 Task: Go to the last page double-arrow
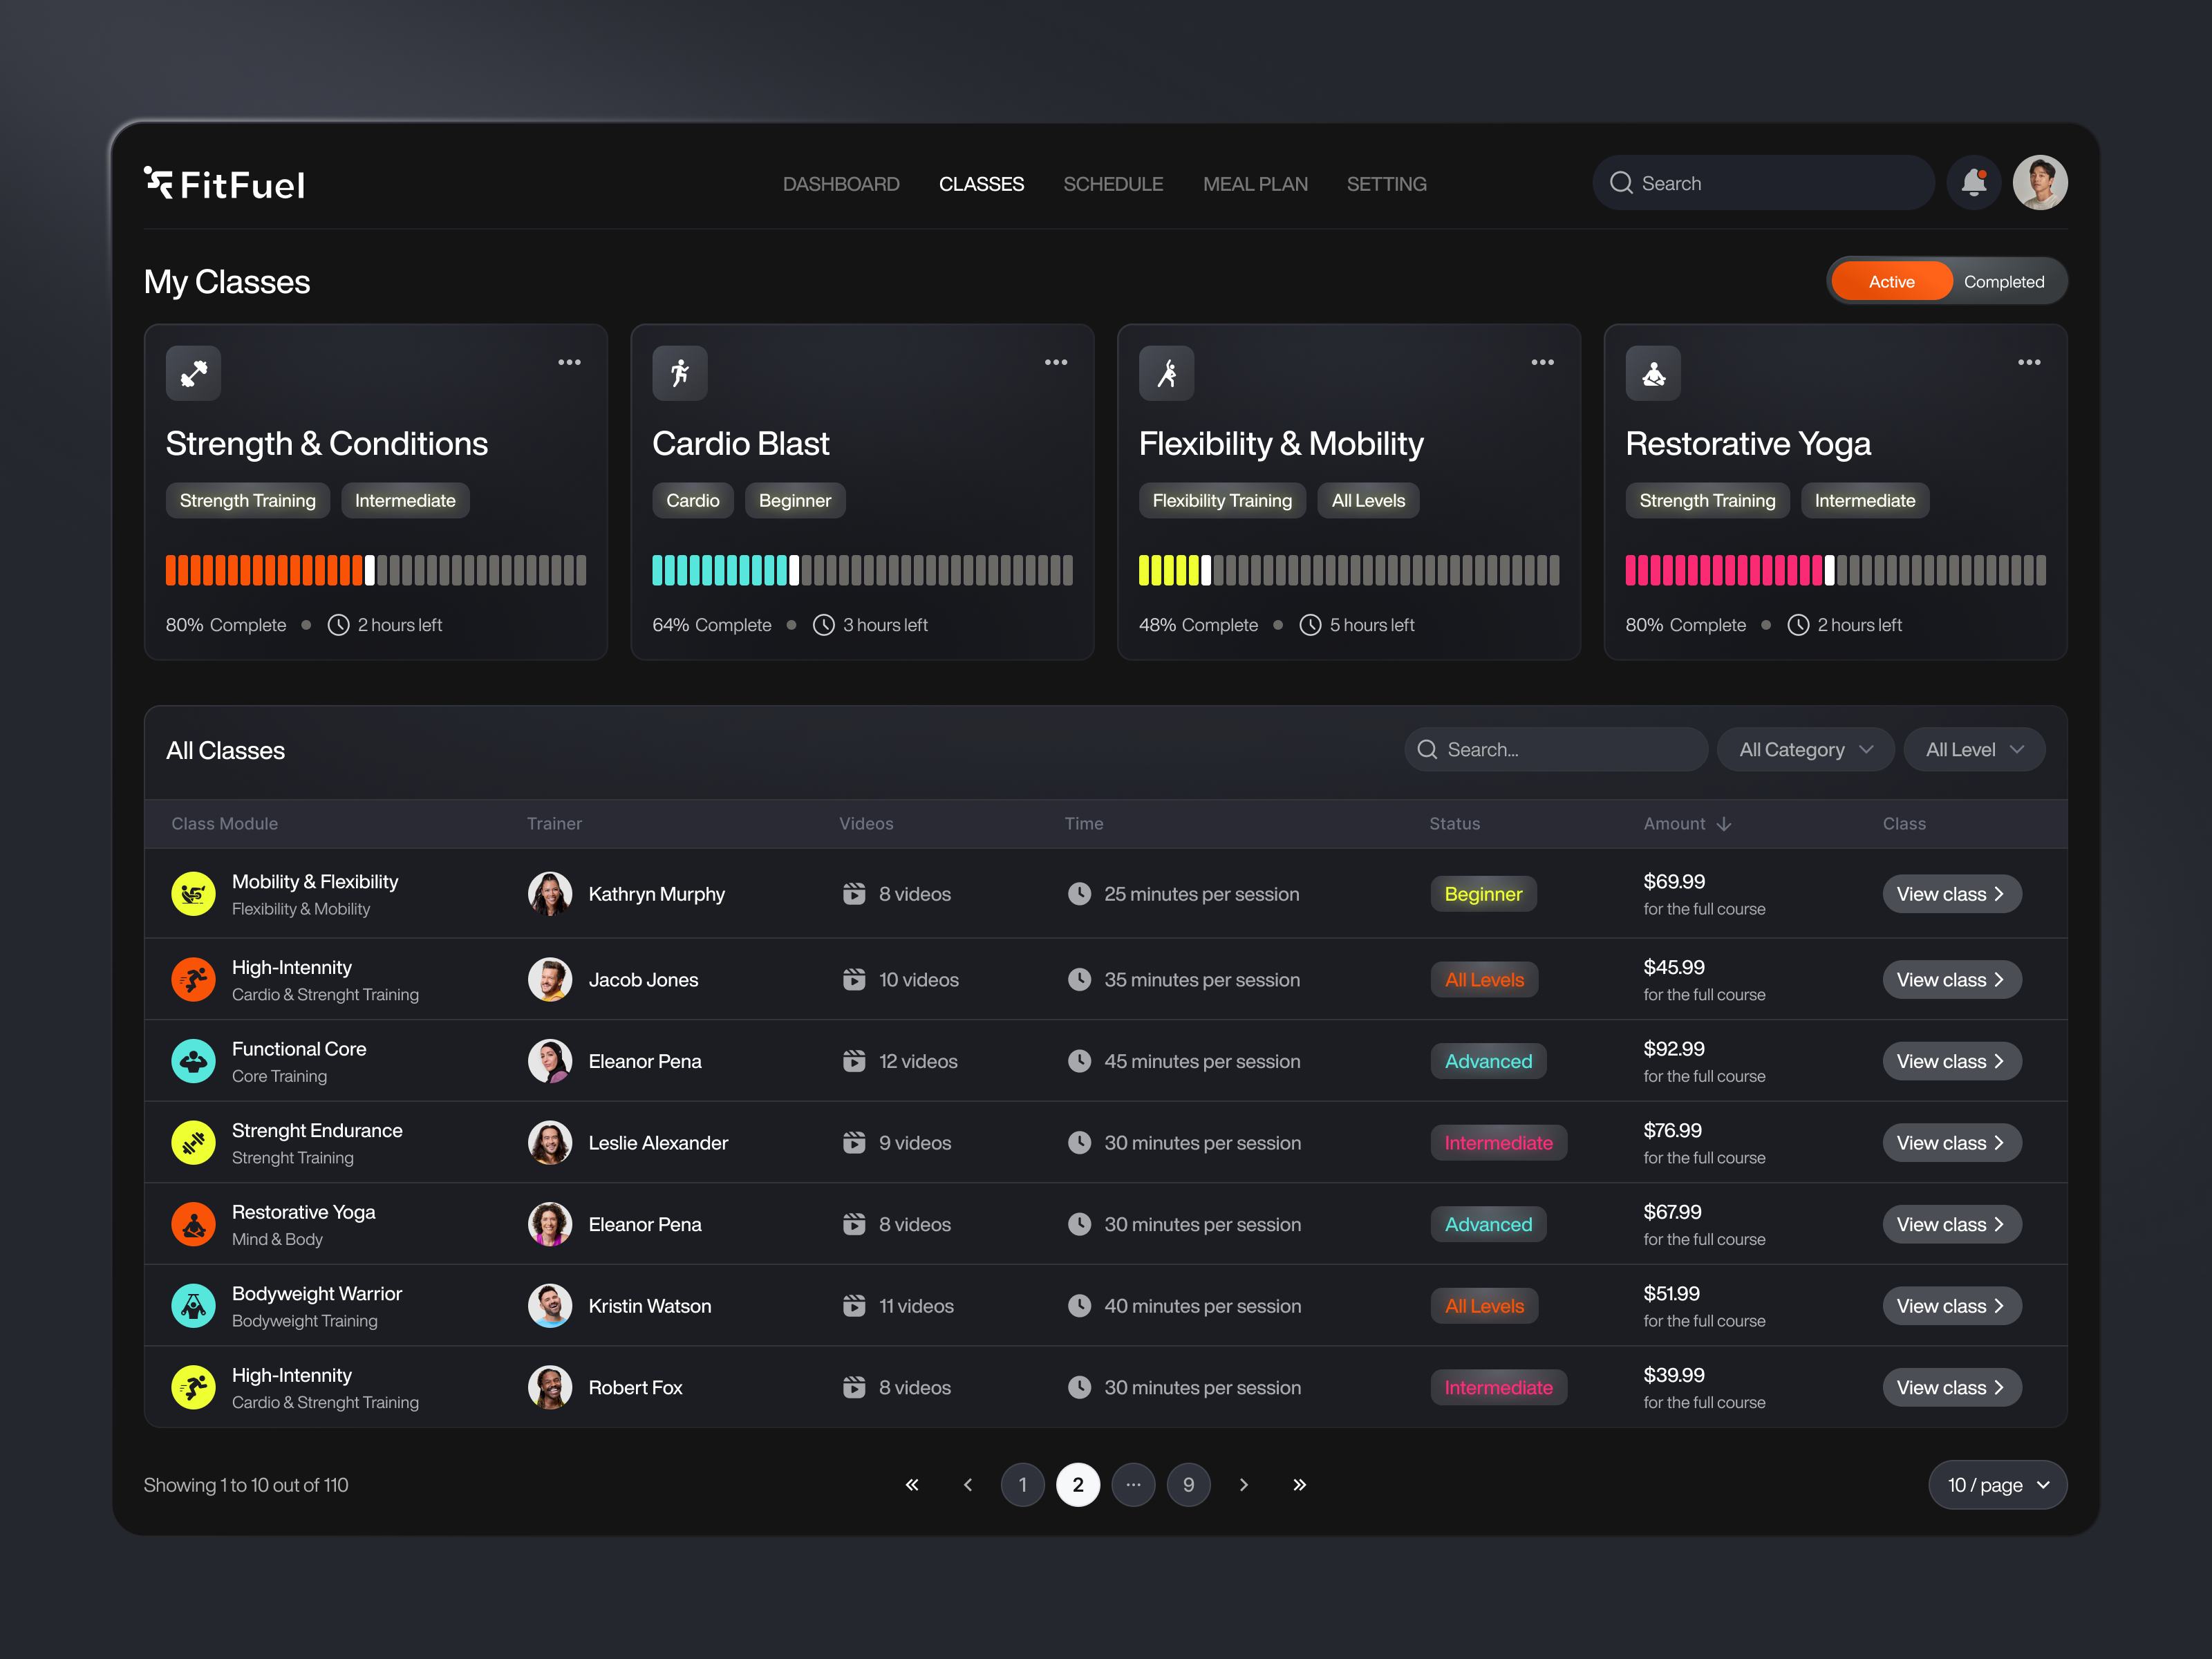[1298, 1485]
